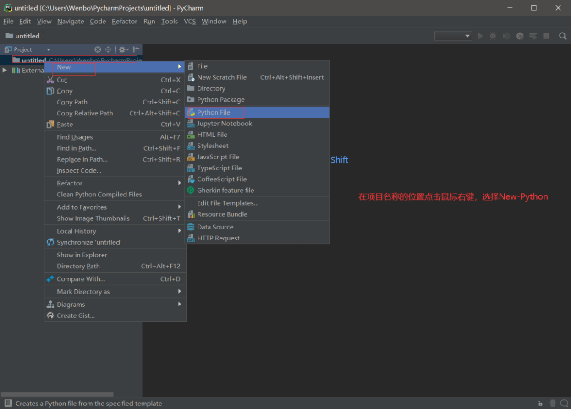Click the untitled breadcrumb in navigation bar

(x=23, y=36)
